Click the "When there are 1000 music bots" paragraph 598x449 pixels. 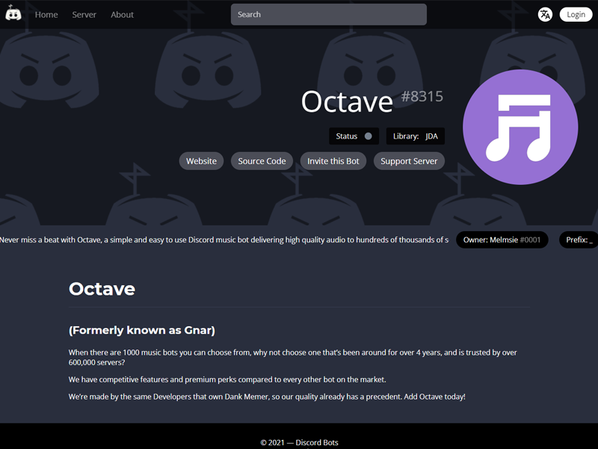pos(292,358)
